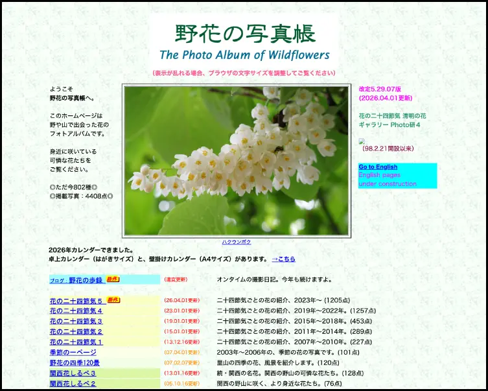Click the フォトアルバムです intro text

click(x=77, y=134)
